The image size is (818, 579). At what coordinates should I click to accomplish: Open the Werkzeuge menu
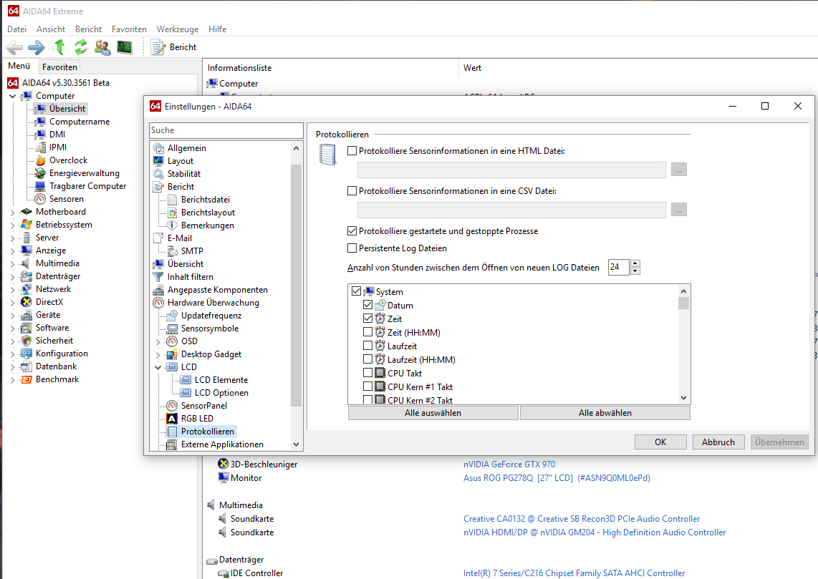click(x=178, y=29)
